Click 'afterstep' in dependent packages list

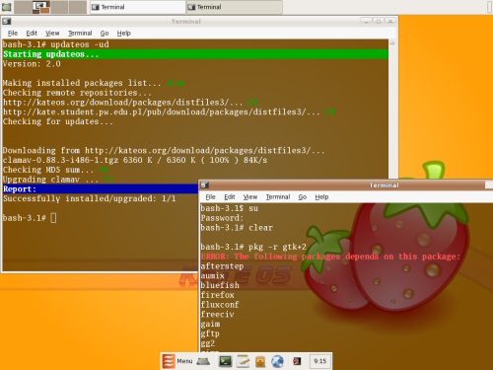222,266
